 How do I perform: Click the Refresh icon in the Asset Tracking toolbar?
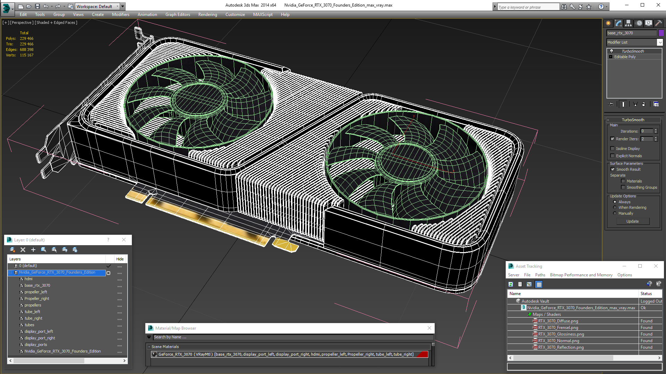click(x=511, y=284)
